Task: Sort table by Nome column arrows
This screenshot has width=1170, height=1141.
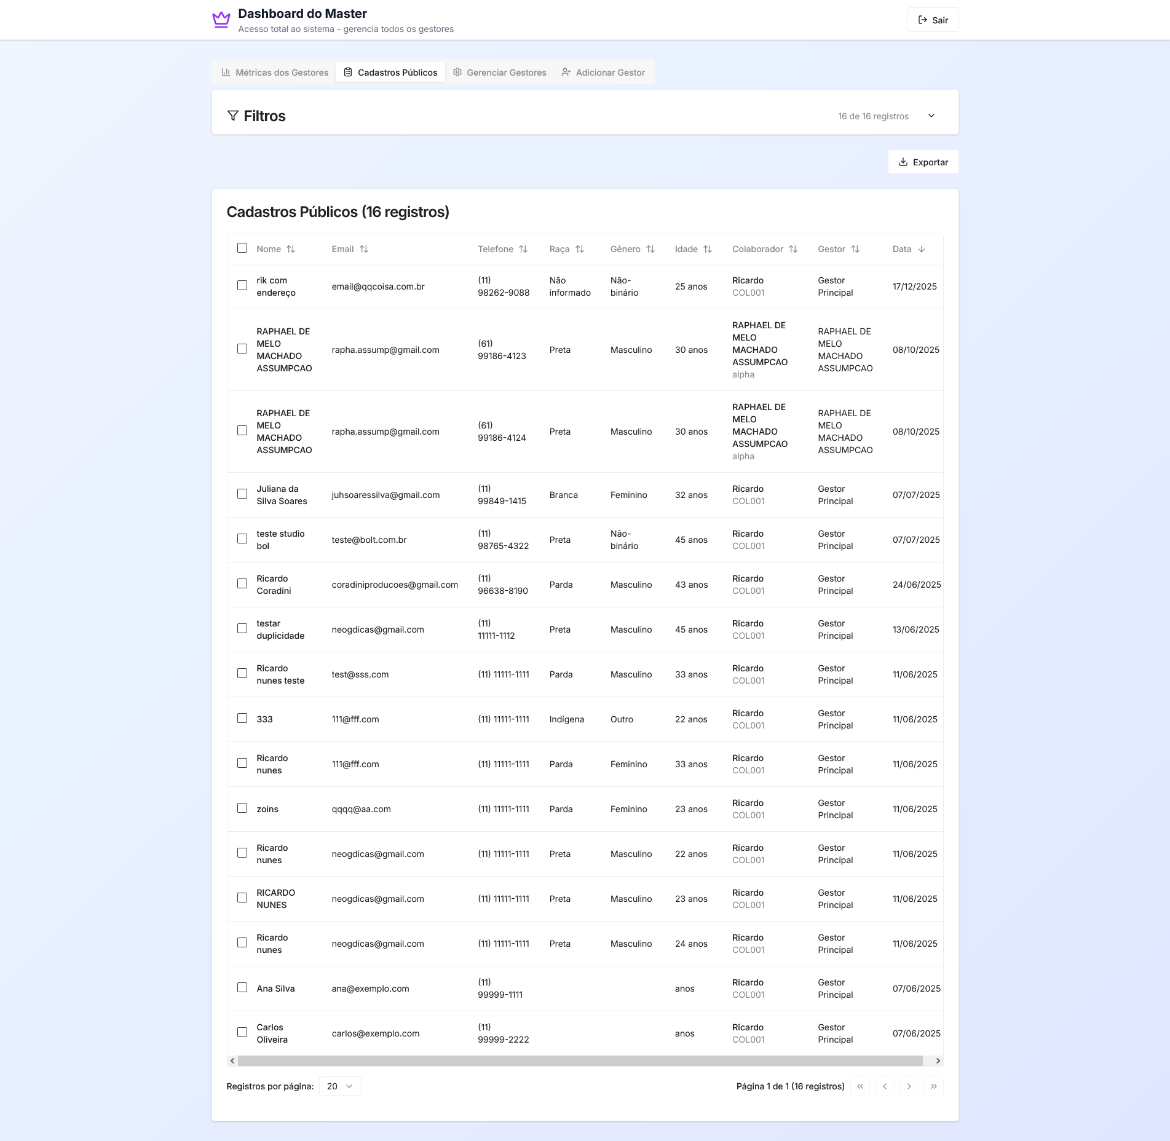Action: (291, 249)
